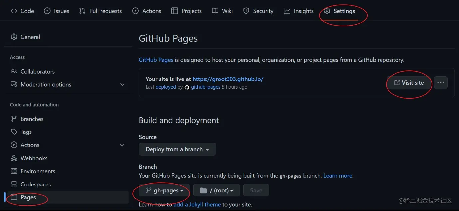Expand Moderation options chevron
The width and height of the screenshot is (459, 211).
click(122, 85)
